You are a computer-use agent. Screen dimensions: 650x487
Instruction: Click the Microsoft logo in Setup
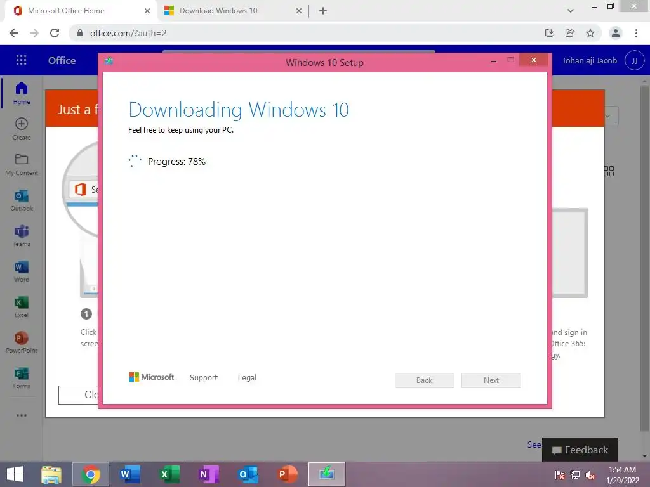point(152,377)
